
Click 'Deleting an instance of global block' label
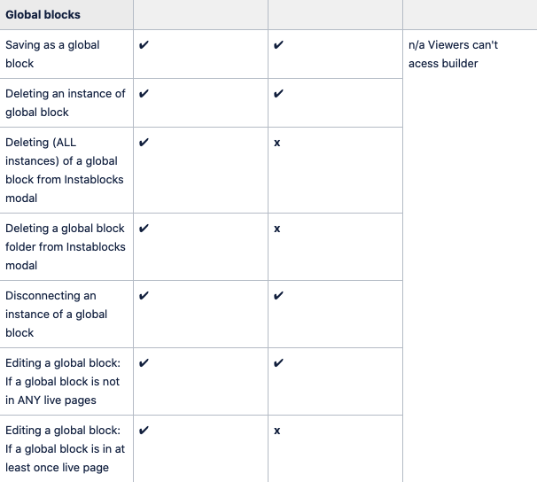click(x=66, y=103)
